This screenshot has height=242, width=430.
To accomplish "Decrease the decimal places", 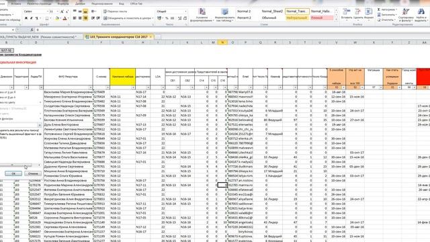I will coord(185,18).
